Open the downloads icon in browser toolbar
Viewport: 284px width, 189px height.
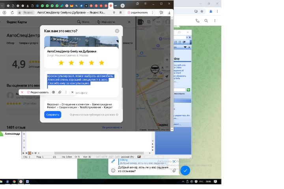pos(169,13)
